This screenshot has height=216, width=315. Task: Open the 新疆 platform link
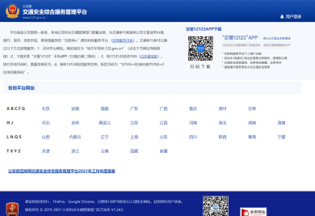pos(164,151)
